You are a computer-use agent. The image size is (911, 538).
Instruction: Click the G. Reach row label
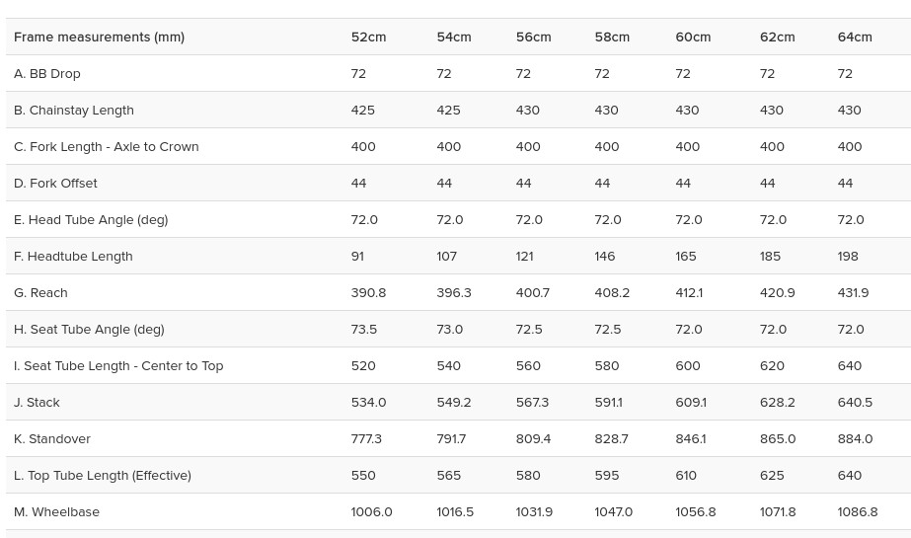point(40,293)
